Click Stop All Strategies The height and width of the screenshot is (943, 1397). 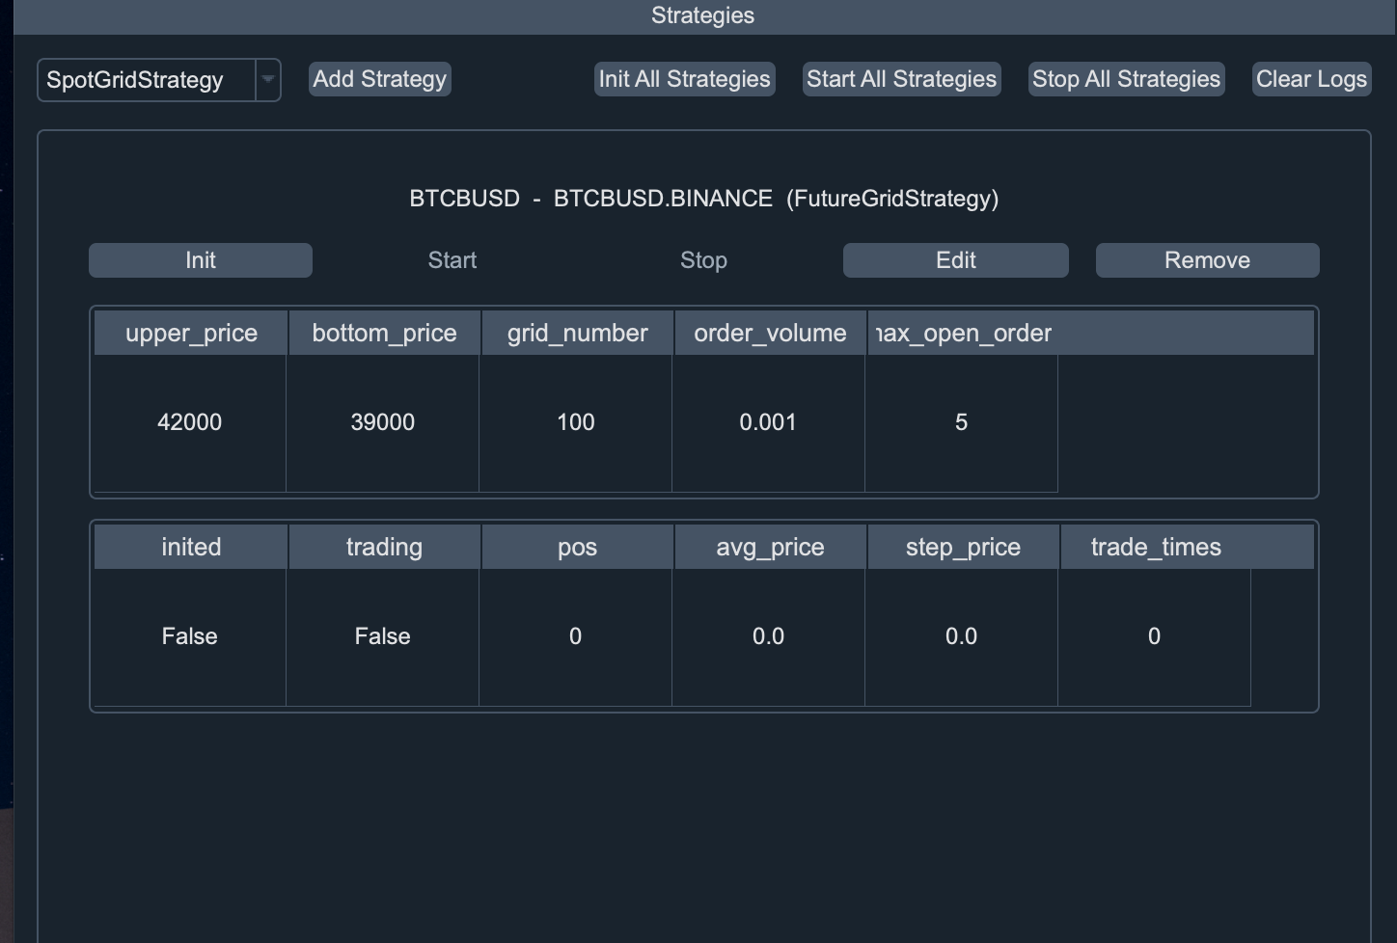coord(1126,79)
